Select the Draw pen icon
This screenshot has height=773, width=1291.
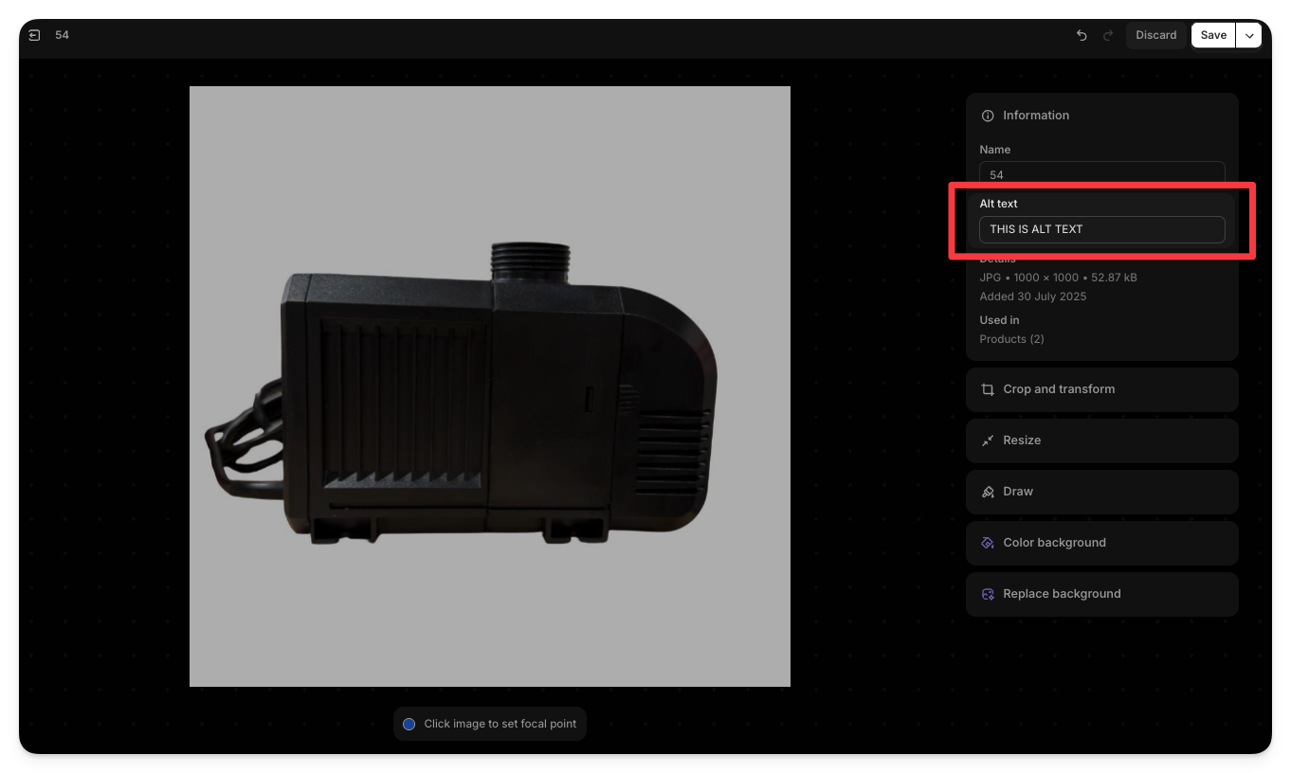point(988,492)
